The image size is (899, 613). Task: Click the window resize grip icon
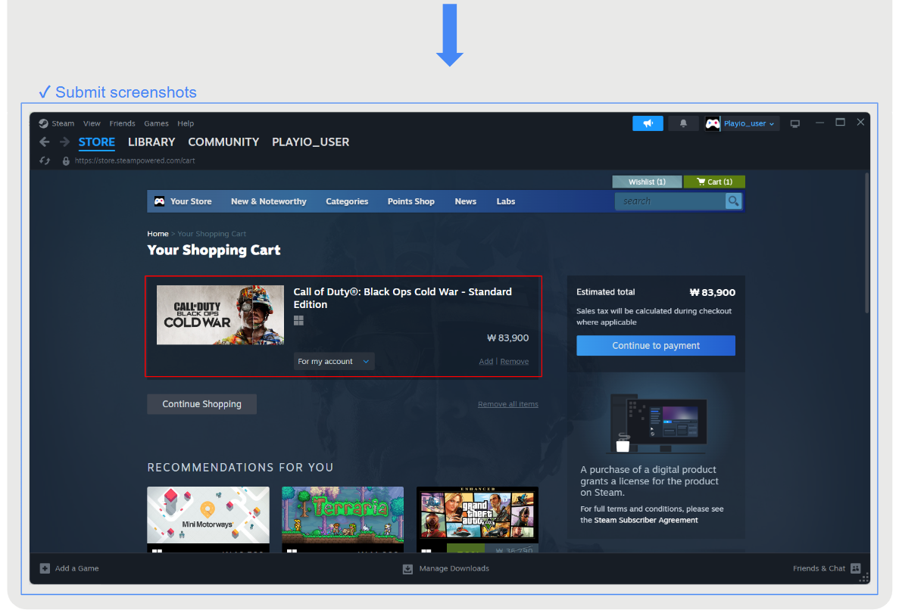(865, 577)
